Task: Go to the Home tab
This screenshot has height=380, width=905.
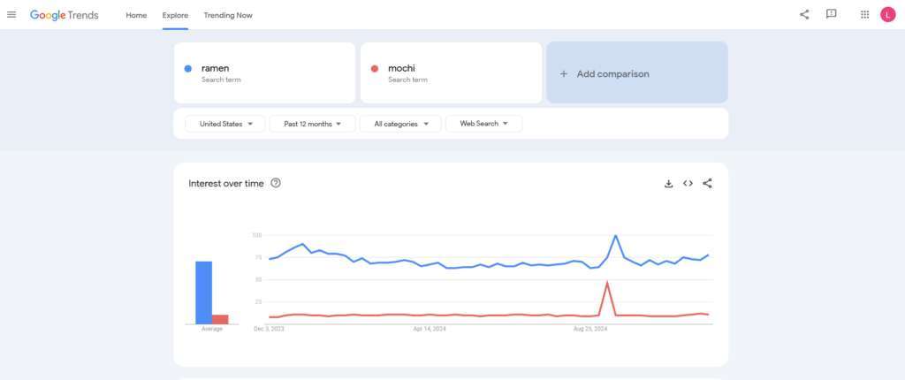Action: coord(136,16)
